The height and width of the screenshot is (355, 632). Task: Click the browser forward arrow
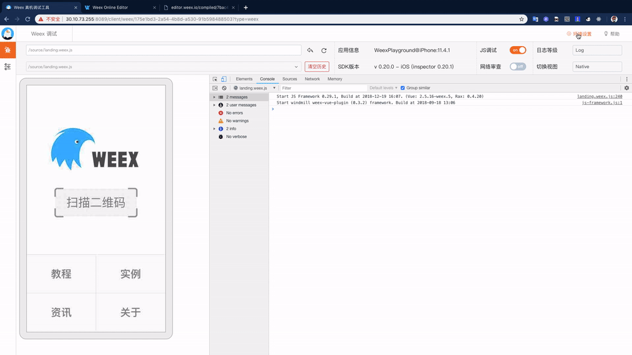[17, 19]
